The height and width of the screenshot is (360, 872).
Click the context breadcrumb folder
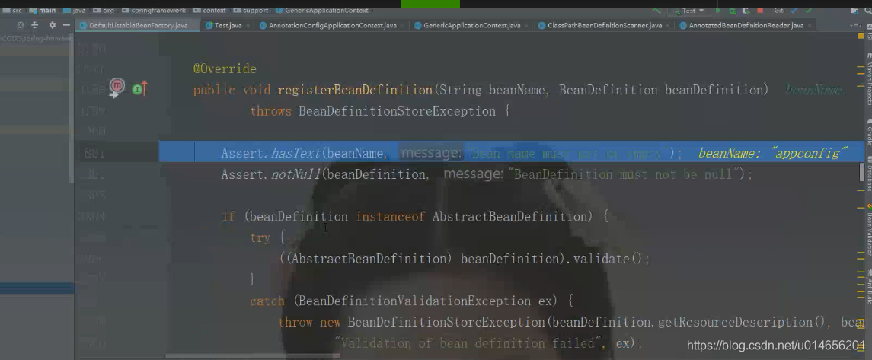tap(209, 11)
